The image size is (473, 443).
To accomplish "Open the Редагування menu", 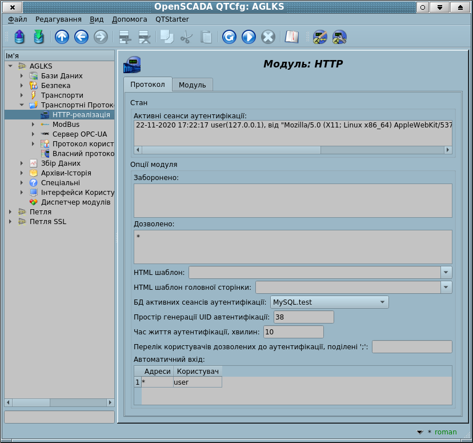I will pos(58,19).
